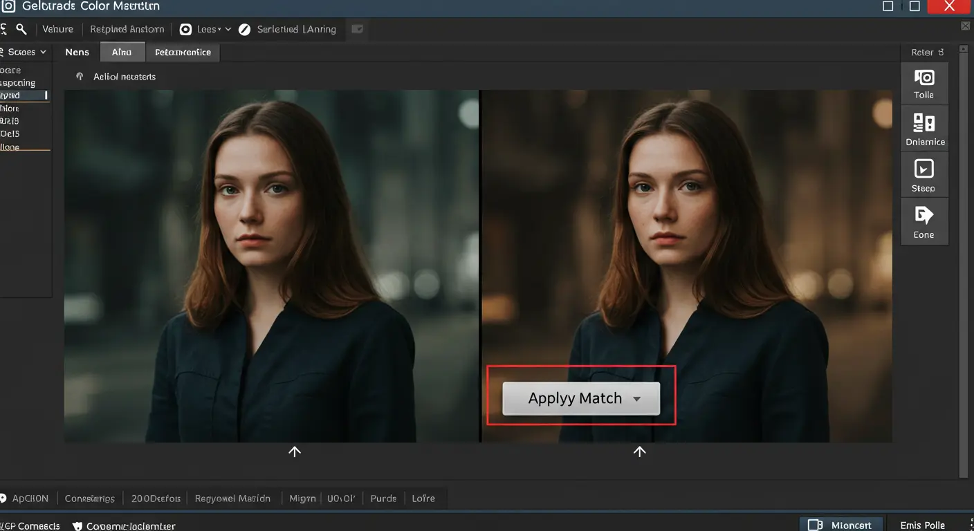Click the Apply Match button
Image resolution: width=974 pixels, height=531 pixels.
pyautogui.click(x=581, y=398)
